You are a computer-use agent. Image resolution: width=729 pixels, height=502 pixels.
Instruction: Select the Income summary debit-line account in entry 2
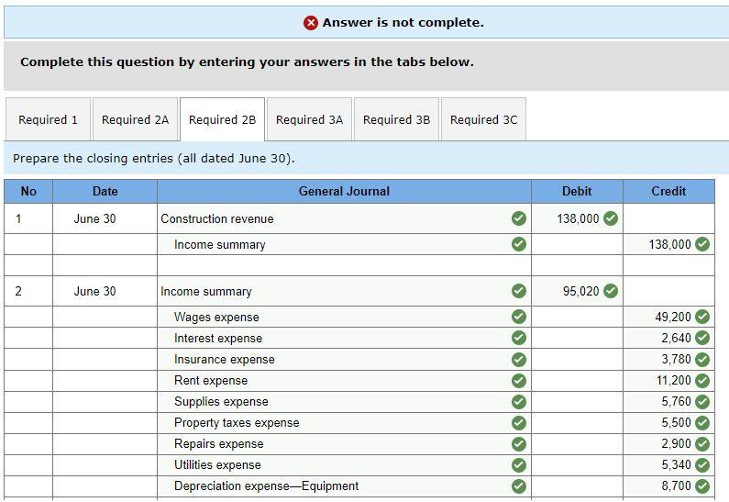(x=344, y=291)
